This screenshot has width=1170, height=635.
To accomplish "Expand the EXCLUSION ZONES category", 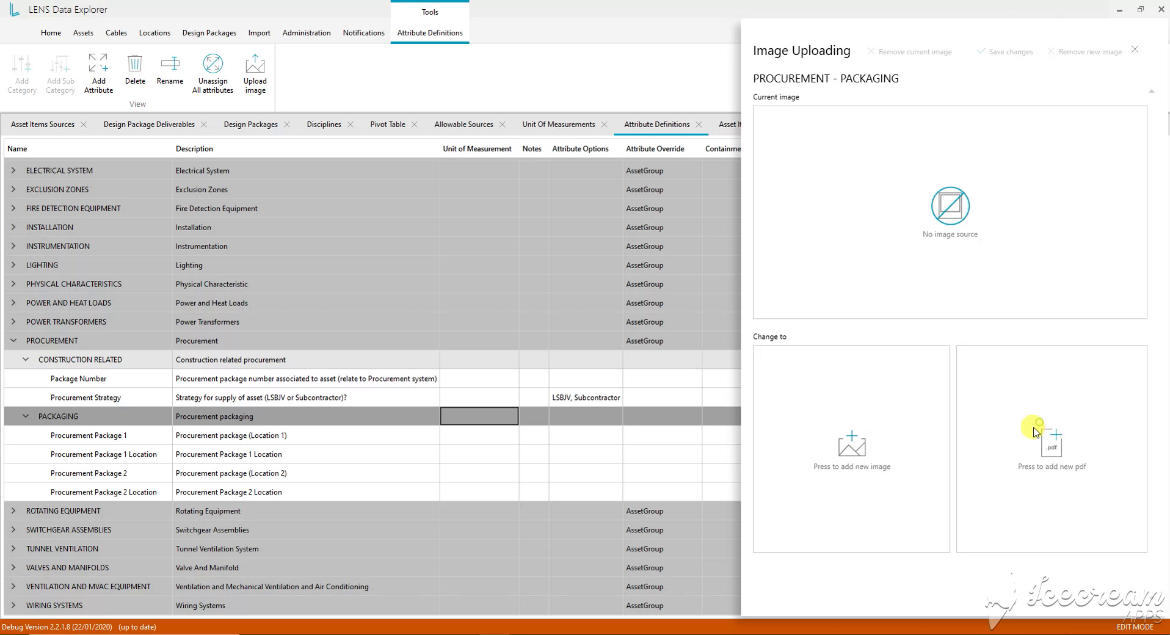I will pos(13,189).
